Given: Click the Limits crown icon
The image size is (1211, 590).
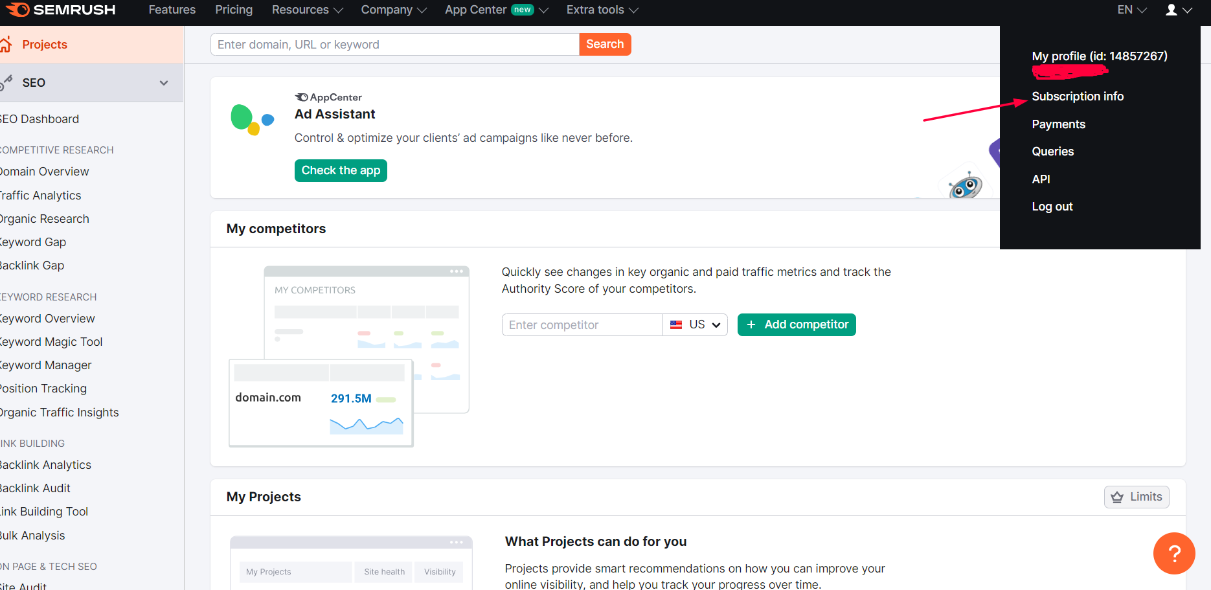Looking at the screenshot, I should pyautogui.click(x=1117, y=497).
